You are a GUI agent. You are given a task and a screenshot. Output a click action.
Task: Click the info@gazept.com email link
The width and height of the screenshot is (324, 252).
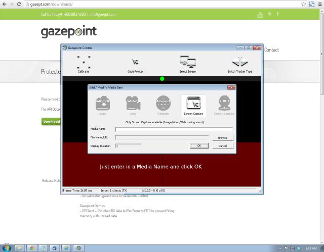[x=102, y=14]
